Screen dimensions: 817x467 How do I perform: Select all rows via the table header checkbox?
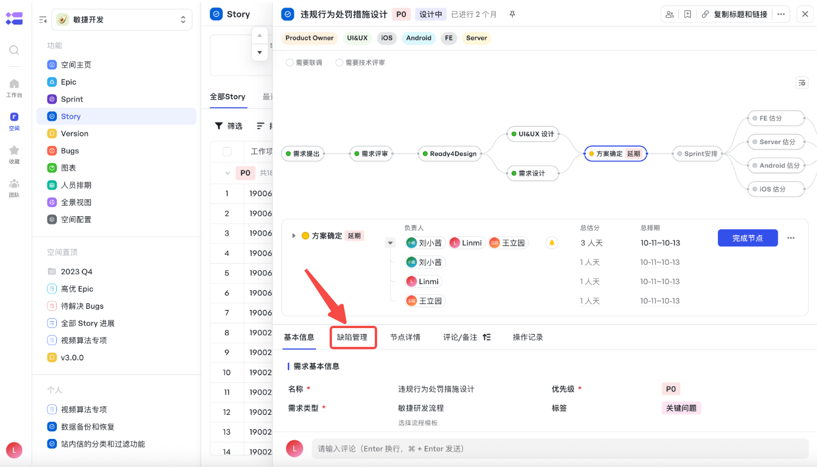(x=228, y=151)
